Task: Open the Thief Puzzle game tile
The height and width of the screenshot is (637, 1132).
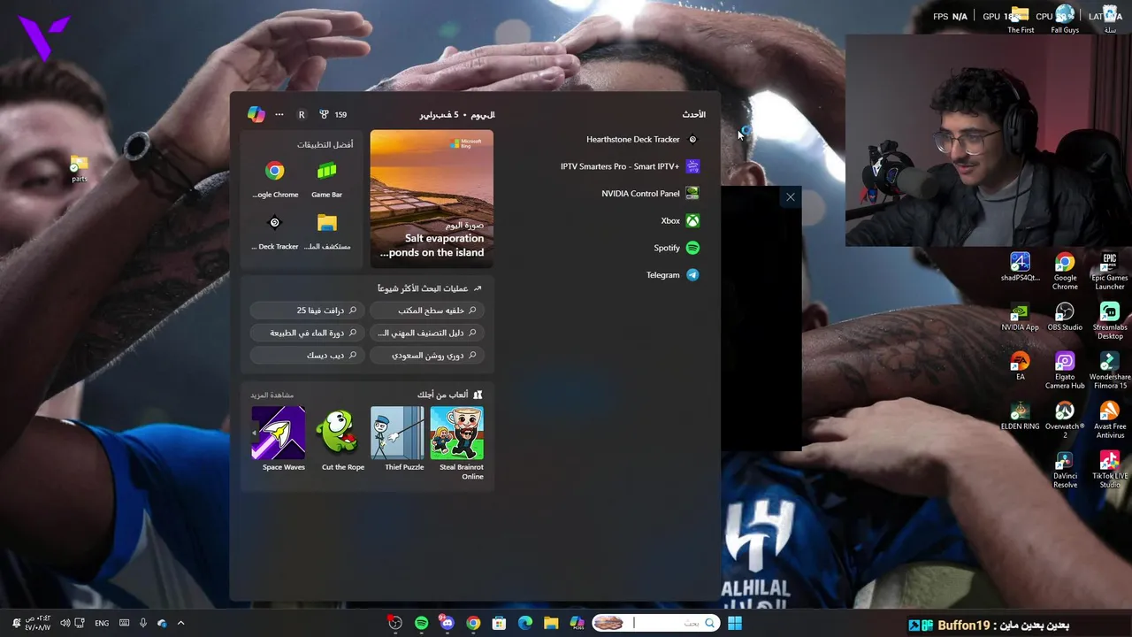Action: click(398, 439)
